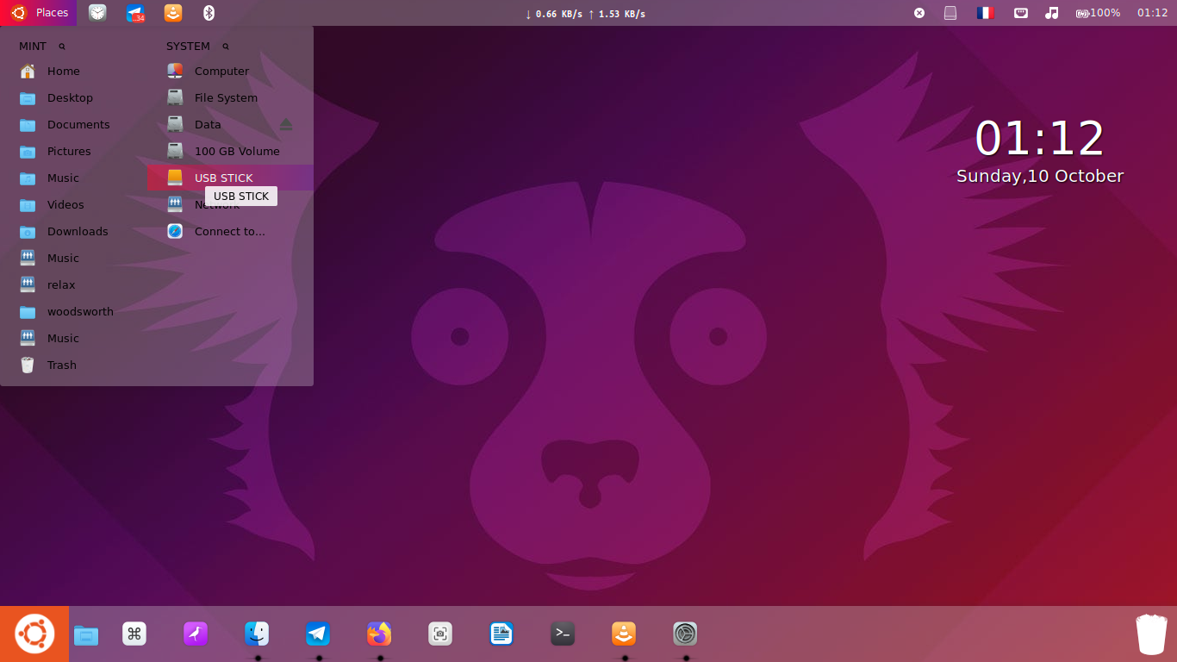This screenshot has height=662, width=1177.
Task: Open the Finder face icon in dock
Action: coord(257,634)
